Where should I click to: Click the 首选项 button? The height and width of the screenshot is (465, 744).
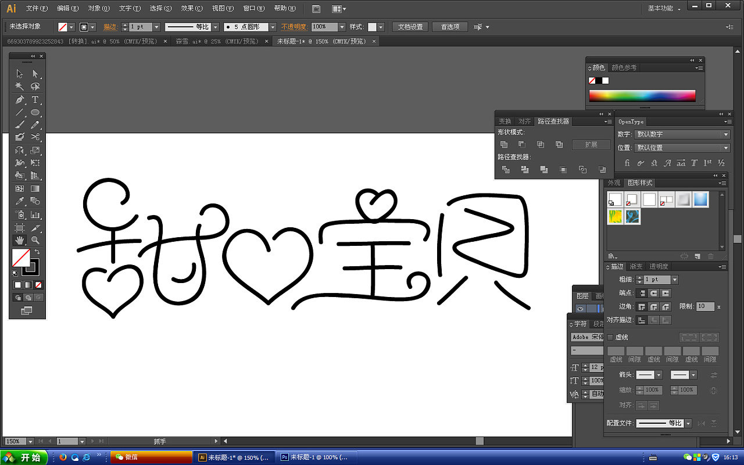pyautogui.click(x=450, y=27)
